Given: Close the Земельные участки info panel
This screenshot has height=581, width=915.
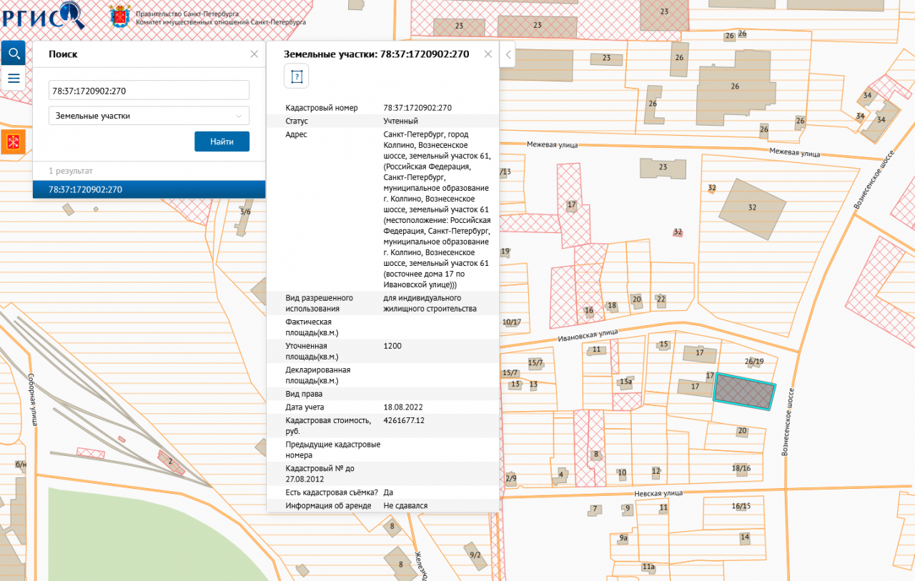Looking at the screenshot, I should [x=488, y=54].
